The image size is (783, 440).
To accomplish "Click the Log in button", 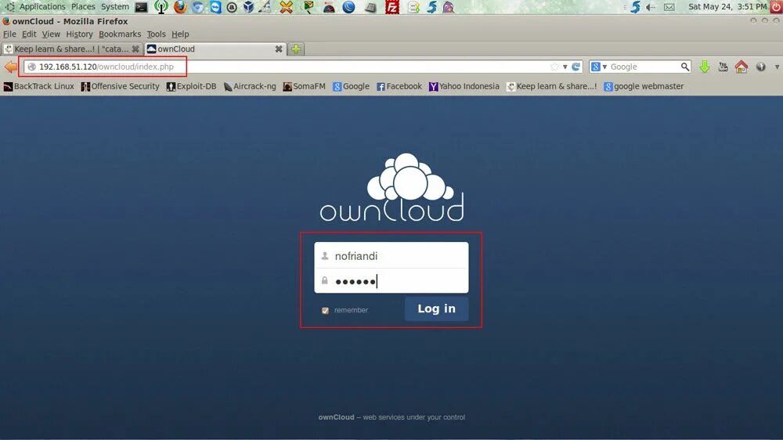I will click(x=436, y=308).
